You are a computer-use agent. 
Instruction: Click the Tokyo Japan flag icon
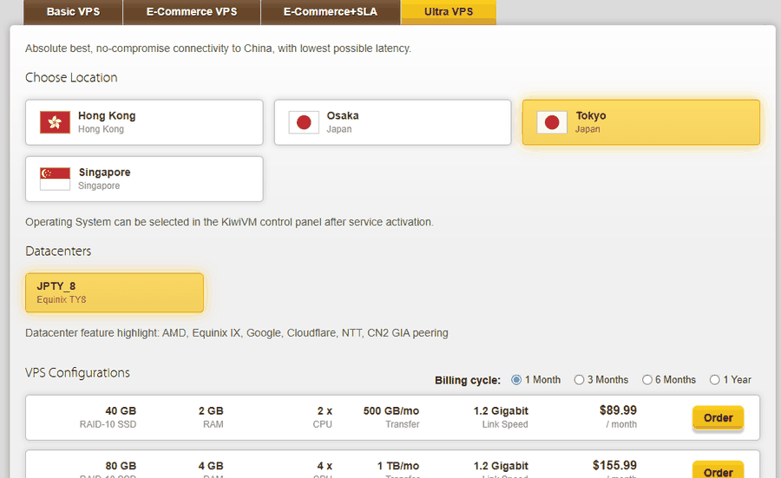pos(552,122)
